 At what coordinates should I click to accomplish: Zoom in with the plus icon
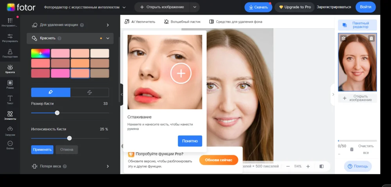coord(308,166)
